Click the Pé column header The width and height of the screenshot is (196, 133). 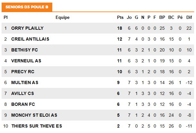click(180, 18)
